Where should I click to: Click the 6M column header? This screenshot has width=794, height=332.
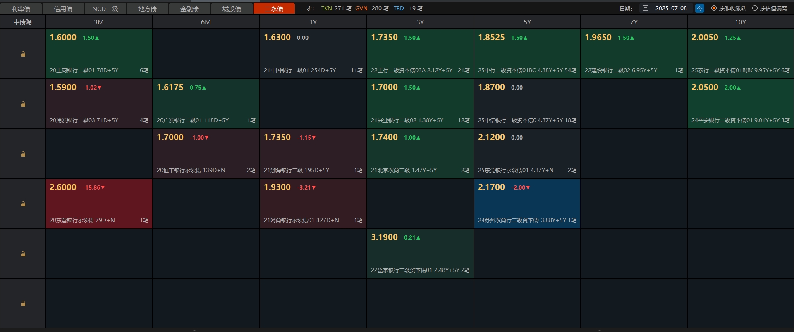point(206,22)
